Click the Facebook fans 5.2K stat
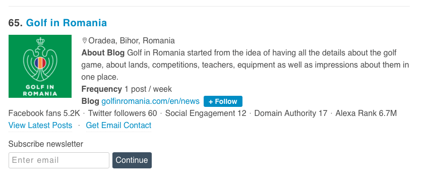Image resolution: width=429 pixels, height=182 pixels. tap(44, 113)
